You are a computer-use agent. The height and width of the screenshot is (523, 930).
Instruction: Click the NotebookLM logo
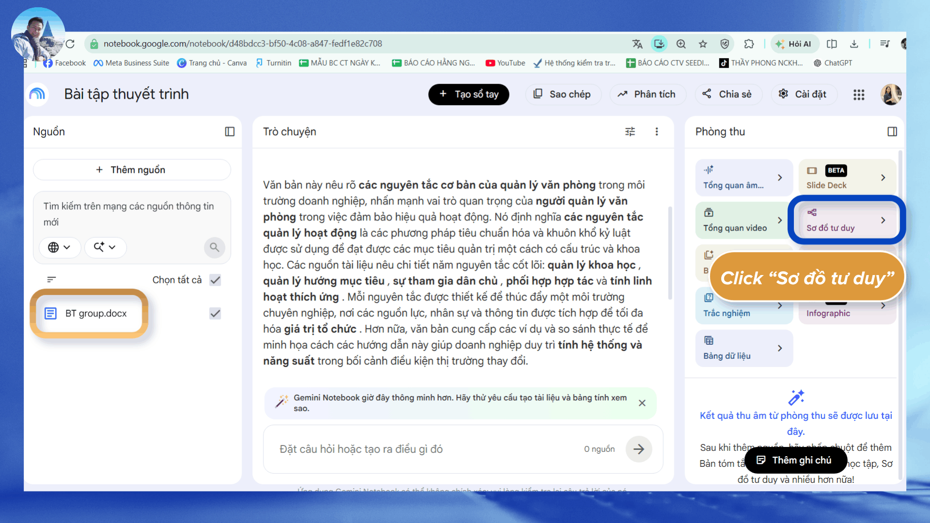coord(37,94)
